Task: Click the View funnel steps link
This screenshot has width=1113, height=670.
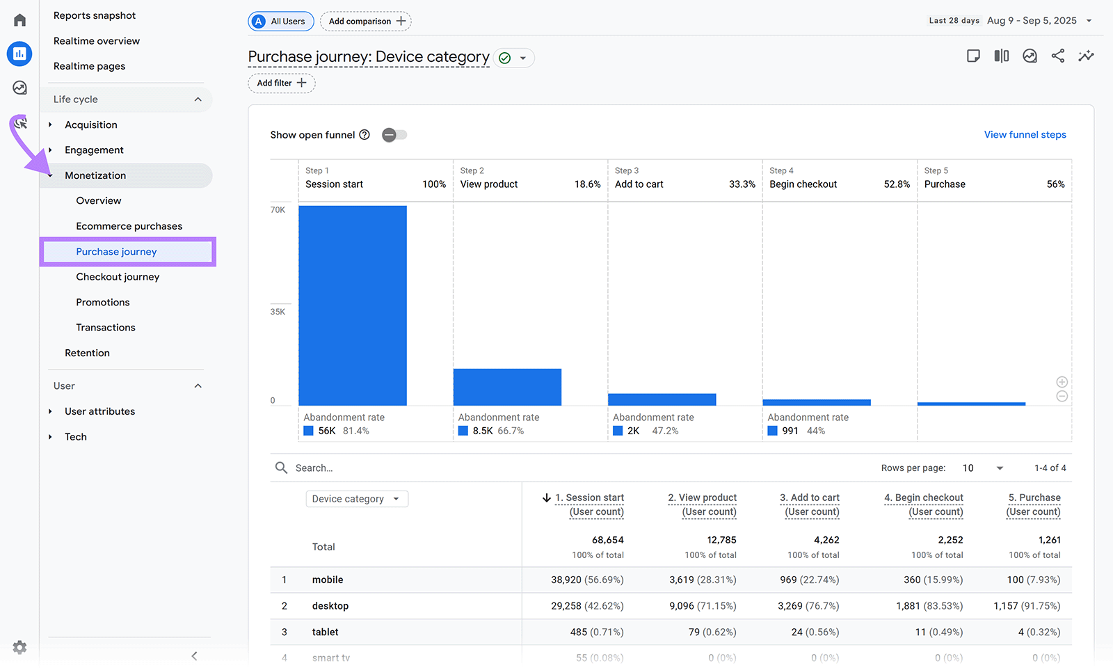Action: [x=1025, y=134]
